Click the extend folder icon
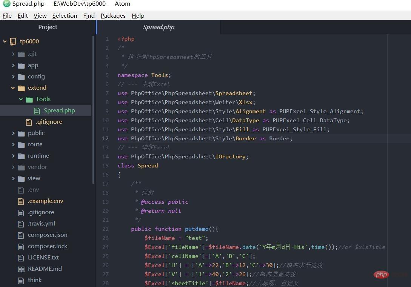 21,88
